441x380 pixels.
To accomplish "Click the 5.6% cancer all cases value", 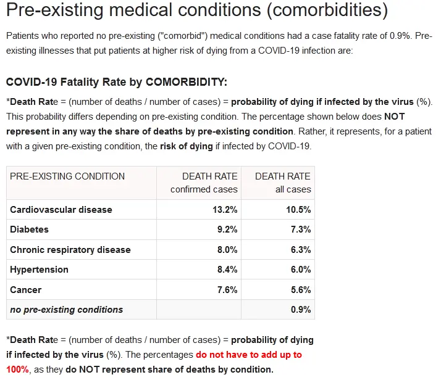I will [301, 289].
